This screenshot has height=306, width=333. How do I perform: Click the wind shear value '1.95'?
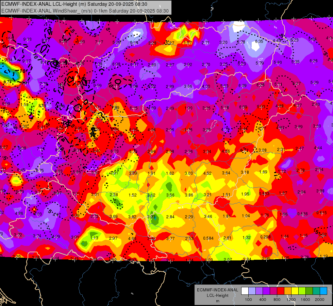245,194
